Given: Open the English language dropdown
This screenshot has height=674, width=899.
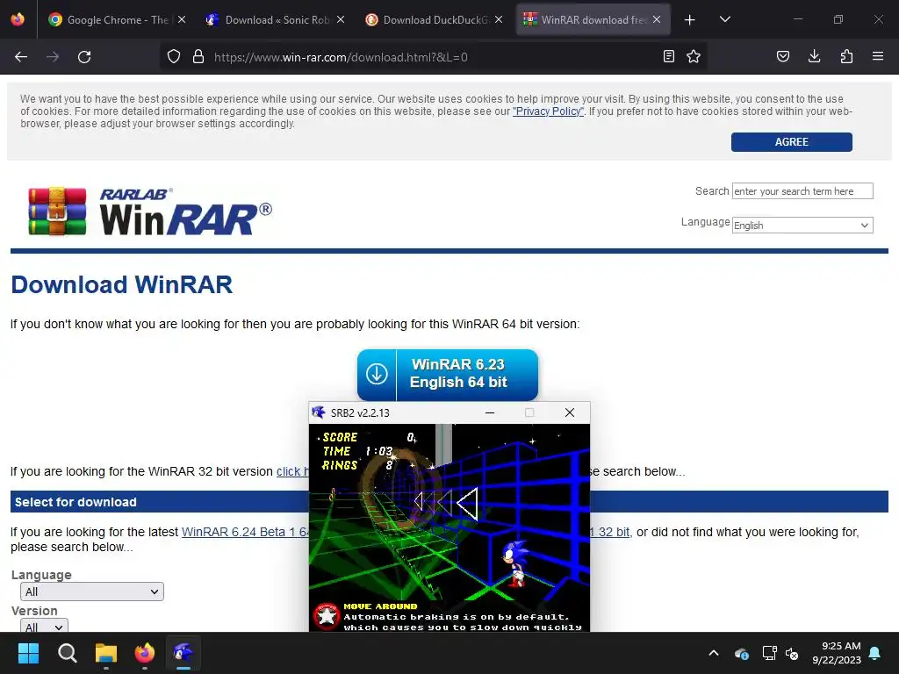Looking at the screenshot, I should (x=802, y=226).
